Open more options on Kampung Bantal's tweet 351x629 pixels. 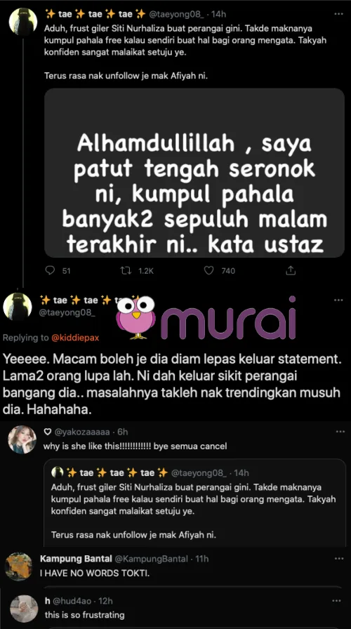339,558
